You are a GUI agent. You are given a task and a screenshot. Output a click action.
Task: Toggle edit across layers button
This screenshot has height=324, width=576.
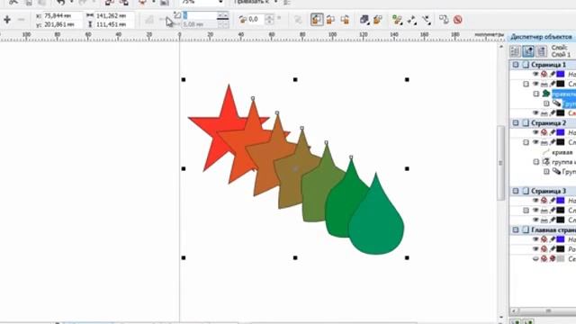[x=528, y=51]
